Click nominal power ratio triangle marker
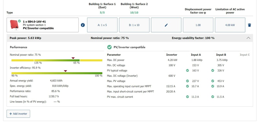The width and height of the screenshot is (259, 124). pos(73,58)
